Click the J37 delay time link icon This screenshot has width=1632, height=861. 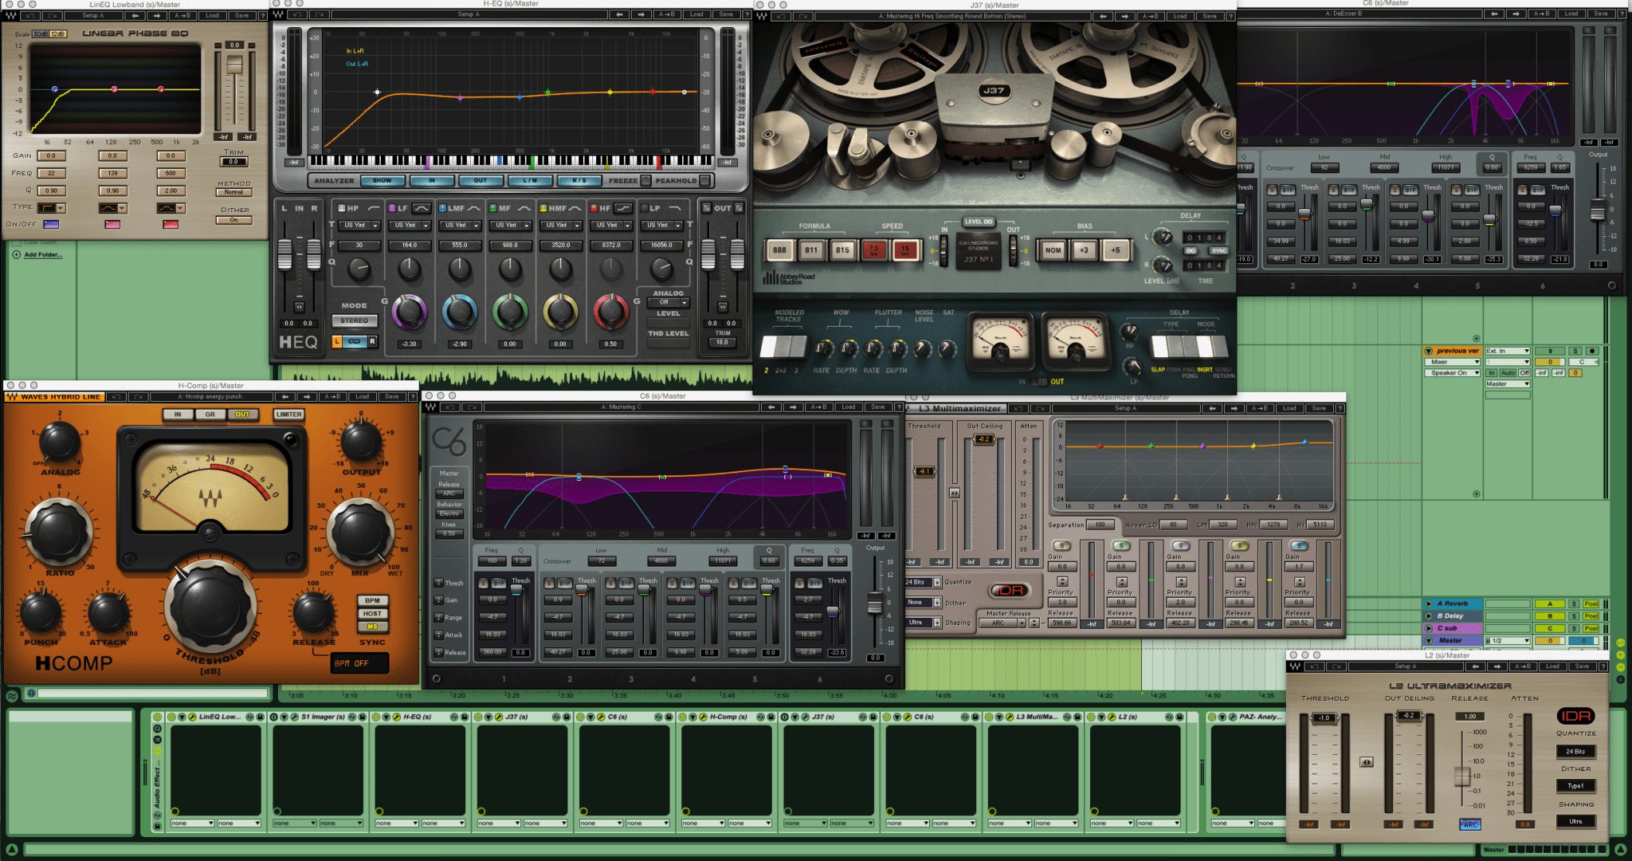[x=1191, y=250]
